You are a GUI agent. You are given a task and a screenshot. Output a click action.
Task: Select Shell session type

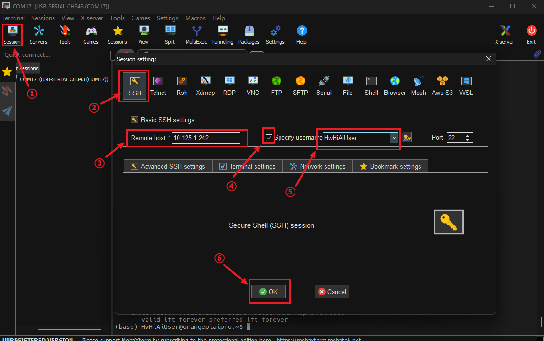(x=371, y=86)
